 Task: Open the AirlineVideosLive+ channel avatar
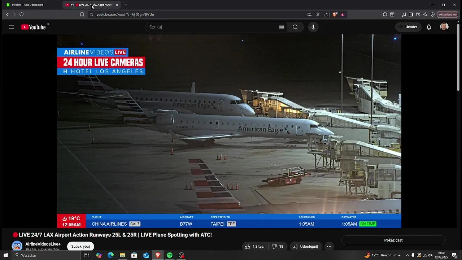[x=17, y=246]
